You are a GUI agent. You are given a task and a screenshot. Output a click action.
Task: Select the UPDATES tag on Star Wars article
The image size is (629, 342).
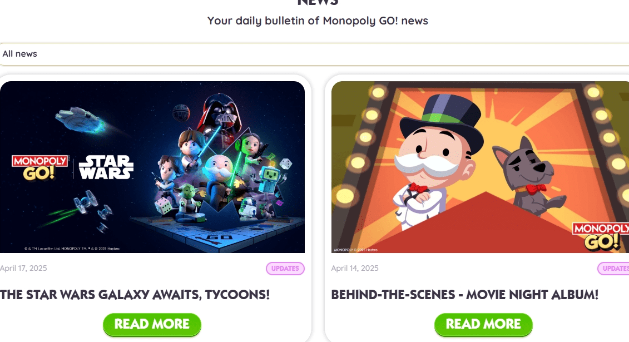[285, 268]
